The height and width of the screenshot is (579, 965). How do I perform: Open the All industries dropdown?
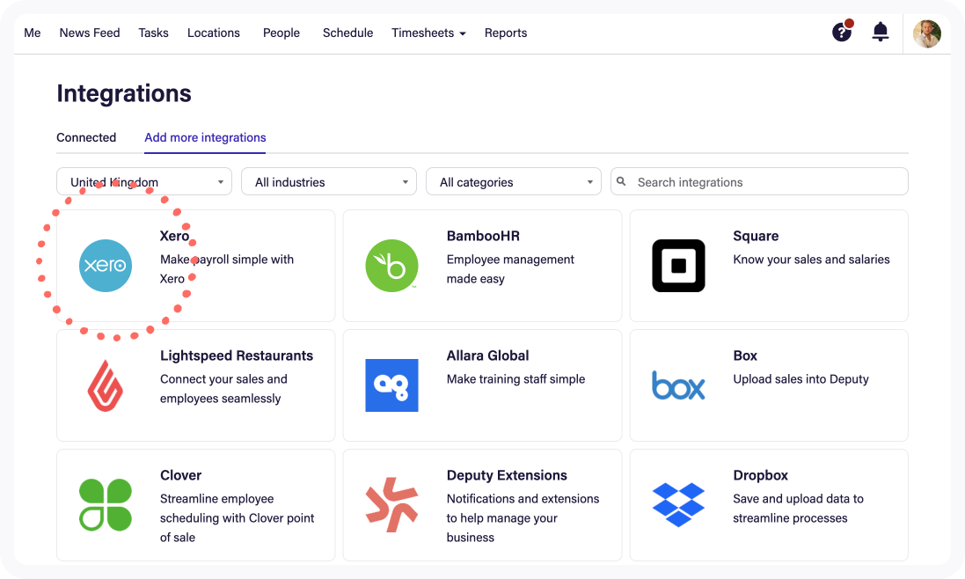tap(329, 181)
